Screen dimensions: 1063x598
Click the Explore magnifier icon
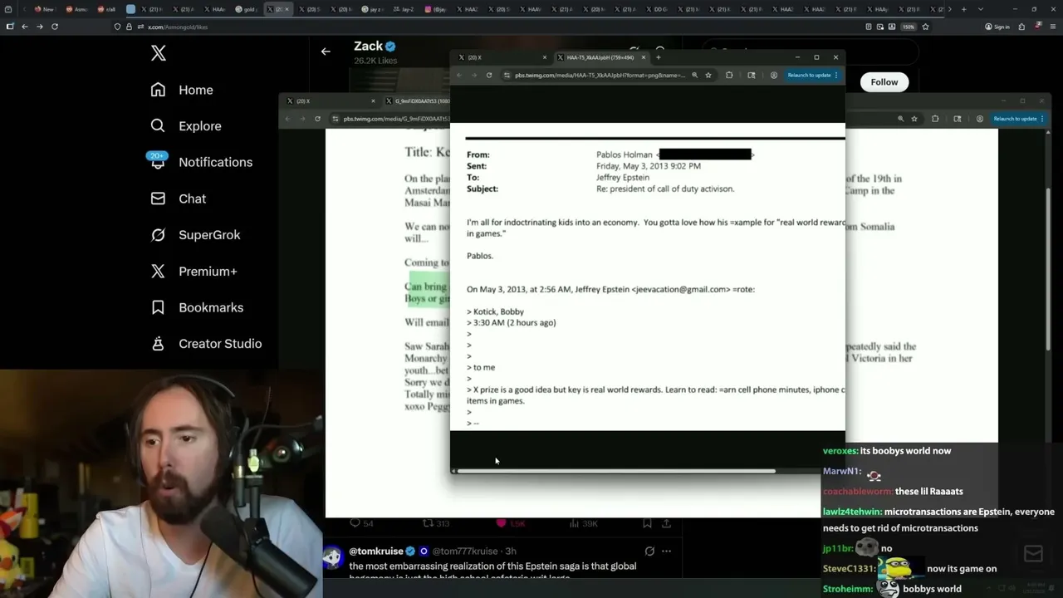pos(158,126)
